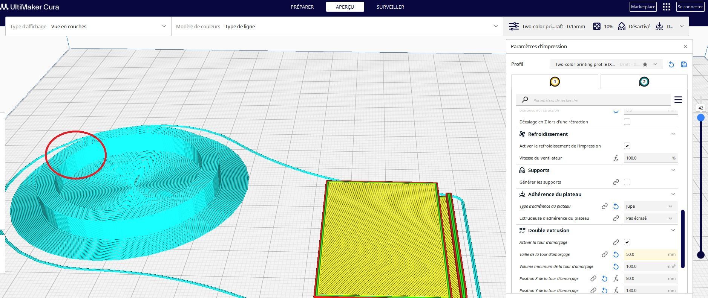The height and width of the screenshot is (298, 708).
Task: Open the application switcher grid icon
Action: (667, 7)
